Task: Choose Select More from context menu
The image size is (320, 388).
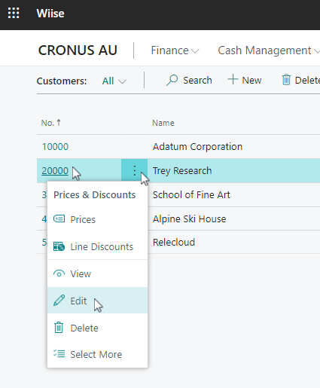Action: 97,354
